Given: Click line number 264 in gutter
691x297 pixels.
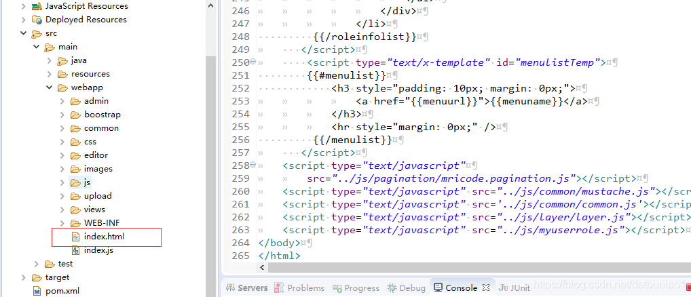Looking at the screenshot, I should coord(242,243).
